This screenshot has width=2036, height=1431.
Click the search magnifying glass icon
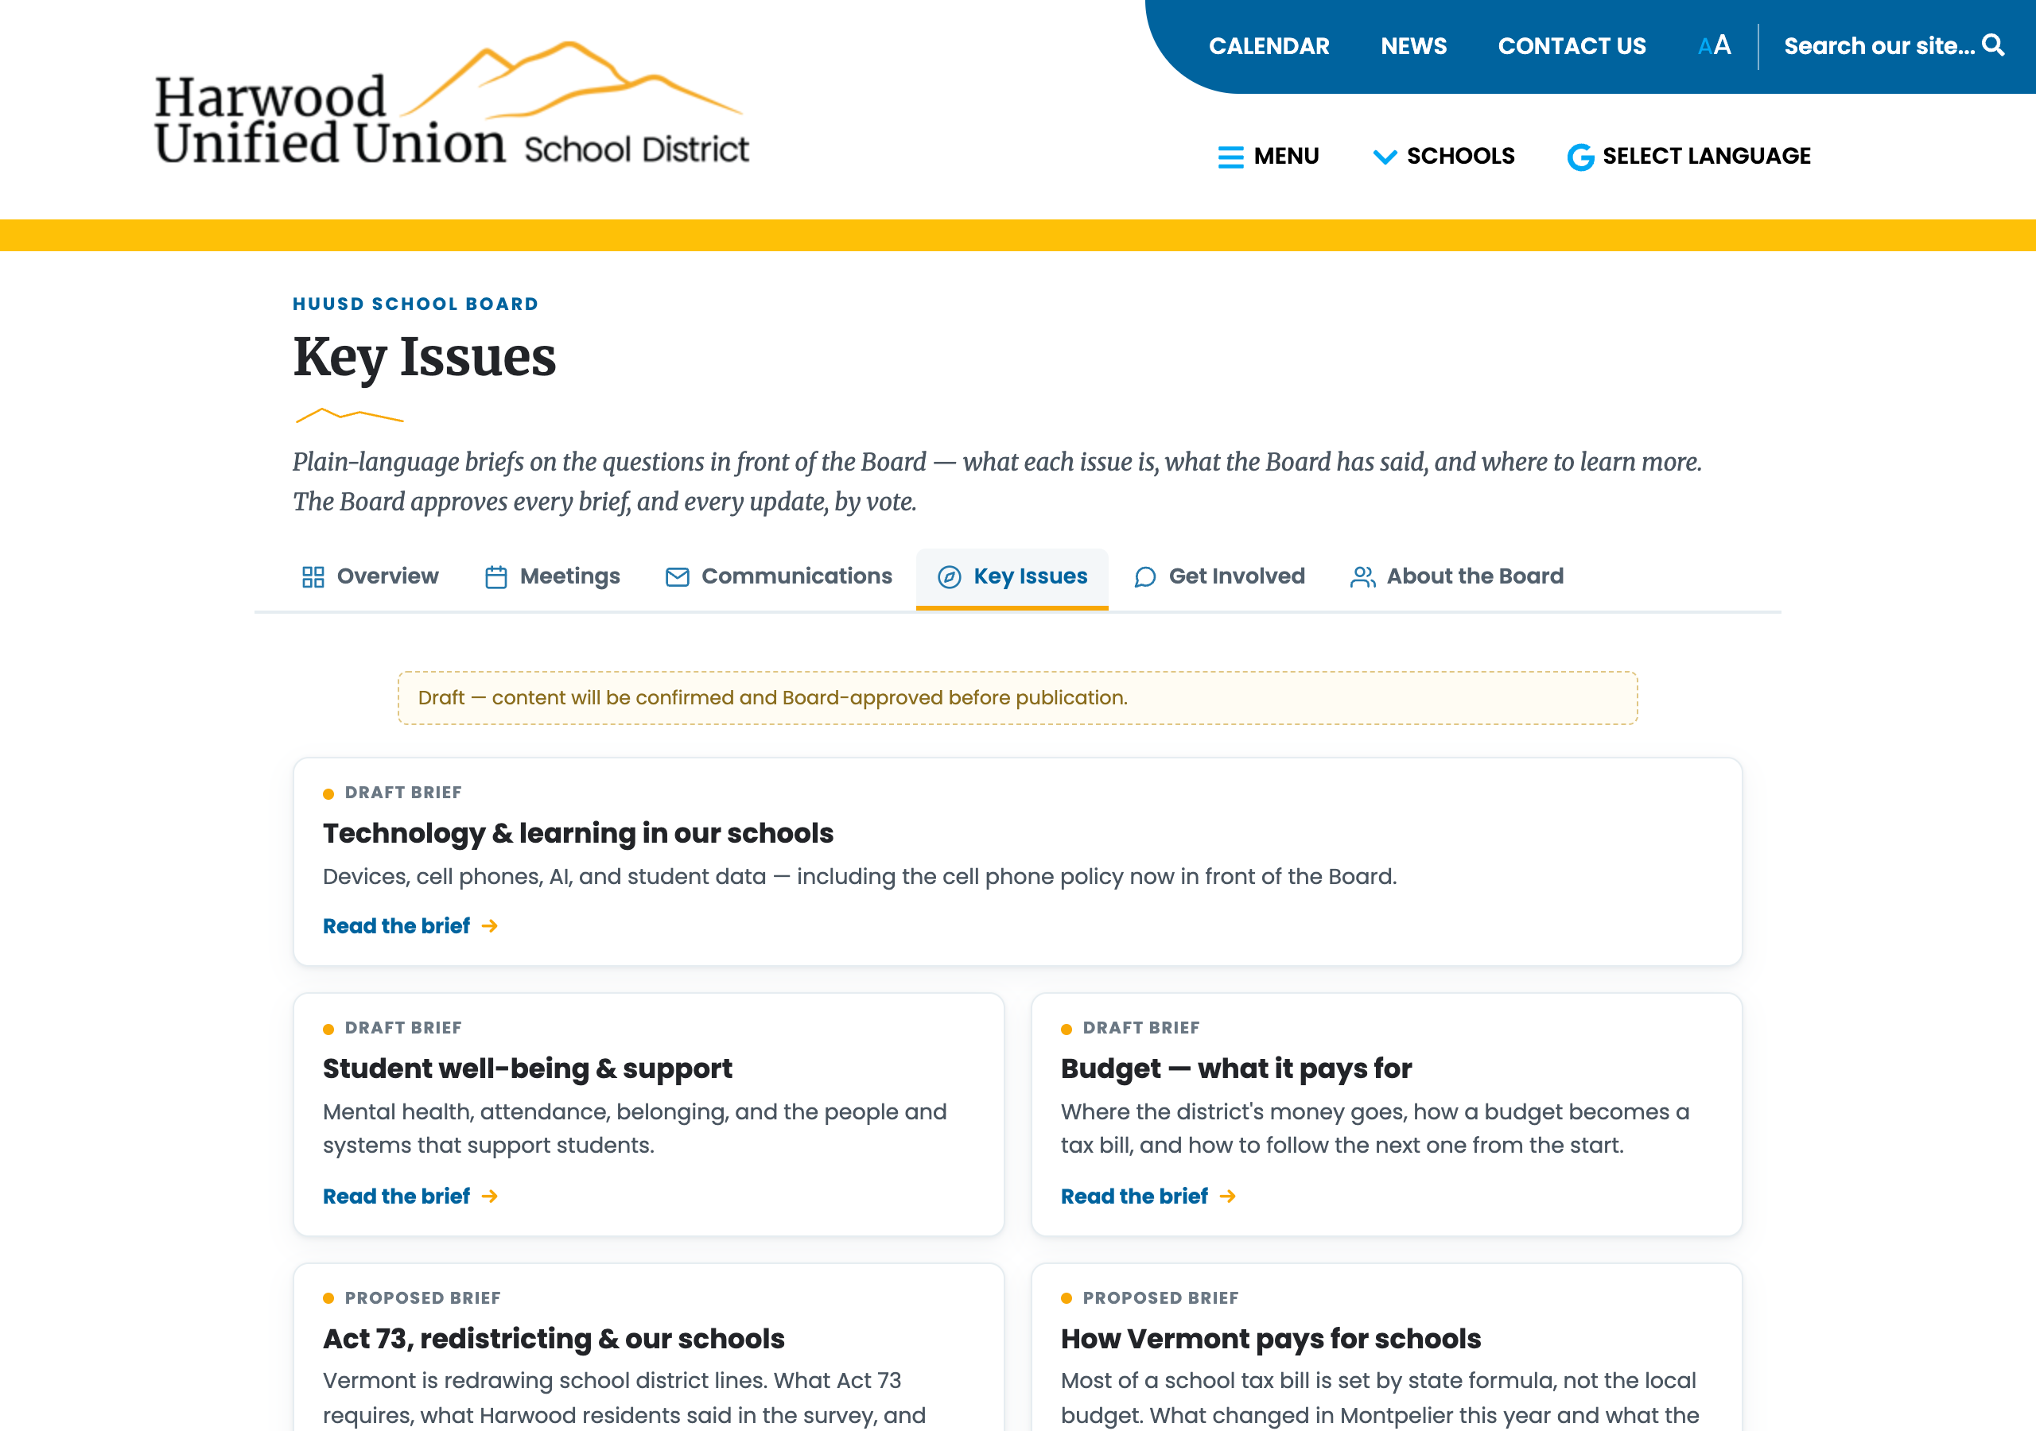pyautogui.click(x=1993, y=45)
